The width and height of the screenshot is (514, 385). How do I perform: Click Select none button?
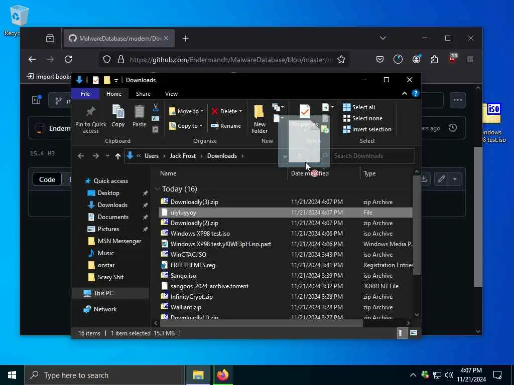[x=362, y=118]
